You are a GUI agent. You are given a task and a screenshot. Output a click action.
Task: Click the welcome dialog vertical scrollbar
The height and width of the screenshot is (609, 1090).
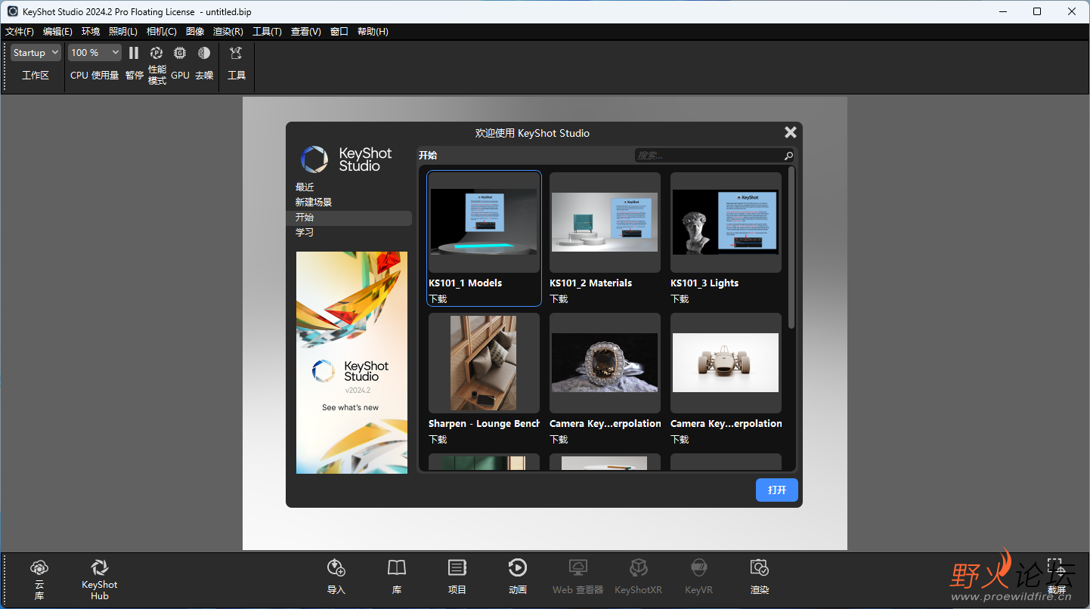click(x=791, y=247)
